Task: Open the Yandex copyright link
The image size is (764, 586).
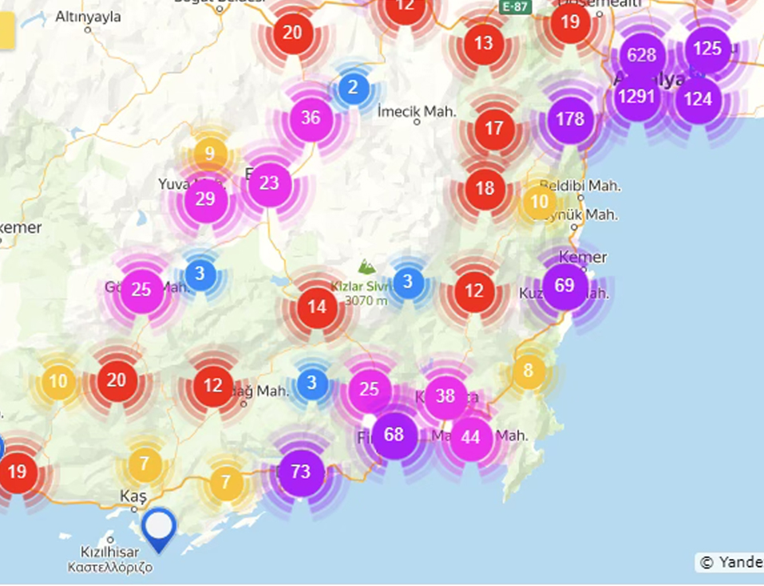Action: coord(730,562)
